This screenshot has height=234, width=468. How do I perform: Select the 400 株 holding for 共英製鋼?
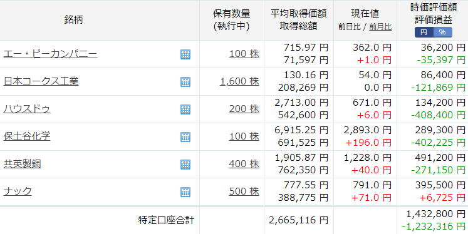click(244, 164)
